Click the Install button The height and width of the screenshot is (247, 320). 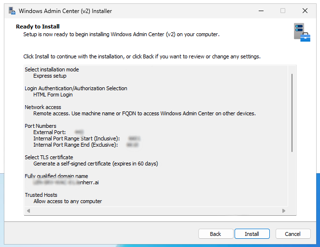(251, 234)
